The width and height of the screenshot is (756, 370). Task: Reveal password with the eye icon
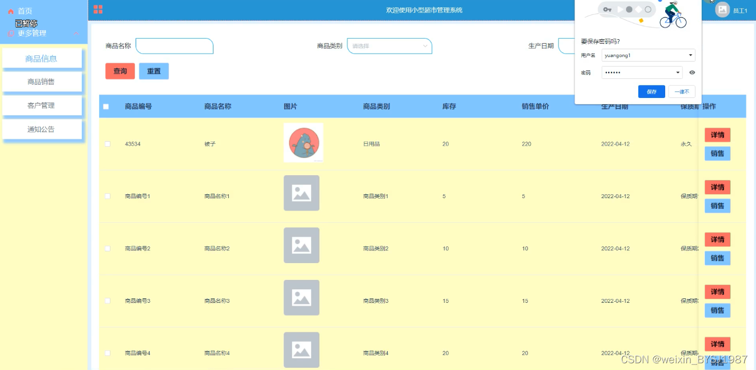click(x=692, y=73)
